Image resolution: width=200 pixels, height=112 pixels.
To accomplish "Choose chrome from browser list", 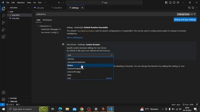I will pyautogui.click(x=90, y=59).
